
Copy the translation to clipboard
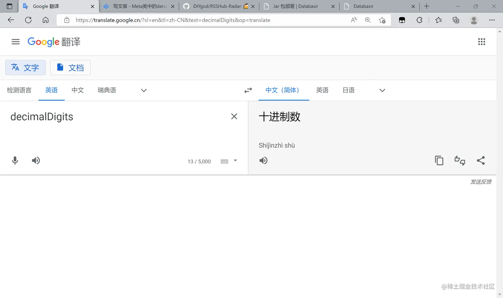[439, 161]
